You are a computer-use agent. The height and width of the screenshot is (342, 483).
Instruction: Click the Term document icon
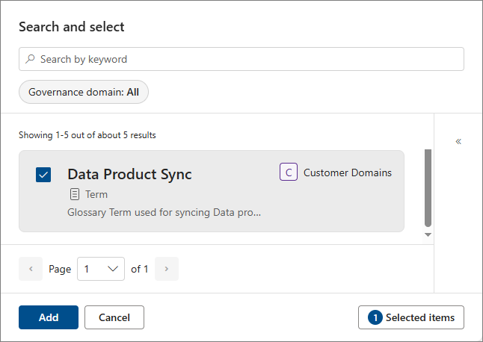point(75,194)
